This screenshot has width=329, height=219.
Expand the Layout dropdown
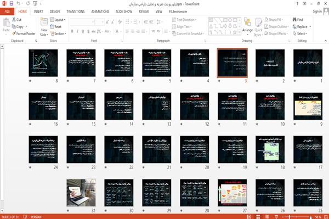point(58,20)
